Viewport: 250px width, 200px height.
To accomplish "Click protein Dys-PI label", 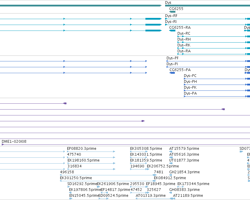I will tap(172, 64).
